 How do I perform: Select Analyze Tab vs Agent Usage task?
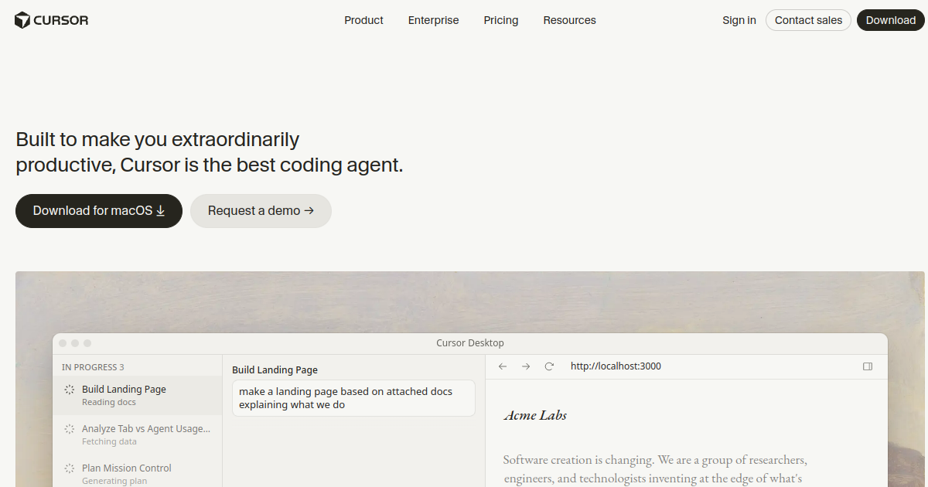[x=138, y=434]
